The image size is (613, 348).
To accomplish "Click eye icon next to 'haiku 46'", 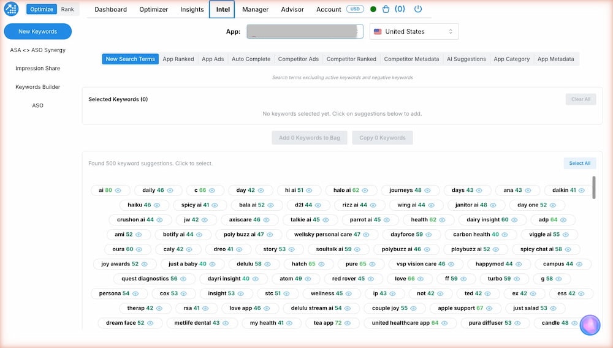I will (157, 205).
